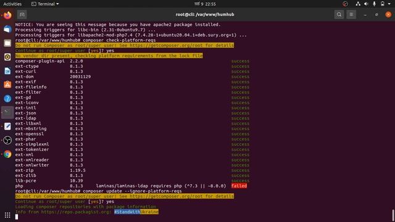
Task: Click the new tab button in terminal header
Action: pos(22,14)
